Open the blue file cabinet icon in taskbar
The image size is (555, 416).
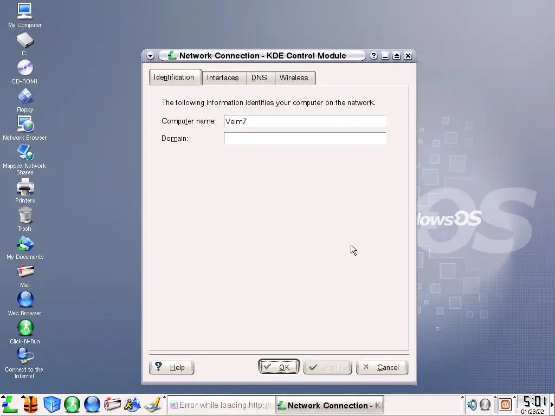tap(51, 405)
